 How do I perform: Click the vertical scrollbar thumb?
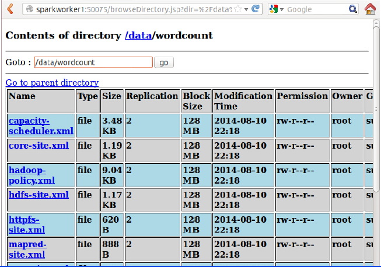[x=376, y=109]
